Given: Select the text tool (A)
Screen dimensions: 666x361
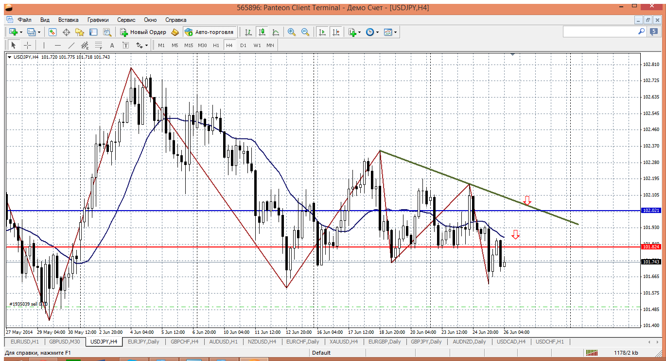Looking at the screenshot, I should (112, 45).
